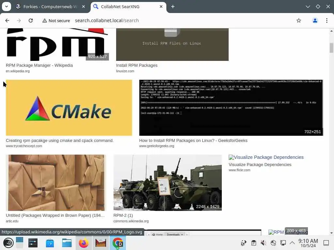The width and height of the screenshot is (334, 250).
Task: Open the RPM logo image thumbnail
Action: point(57,44)
